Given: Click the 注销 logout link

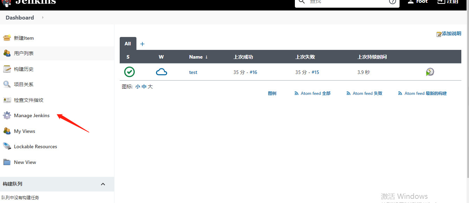Looking at the screenshot, I should [453, 2].
